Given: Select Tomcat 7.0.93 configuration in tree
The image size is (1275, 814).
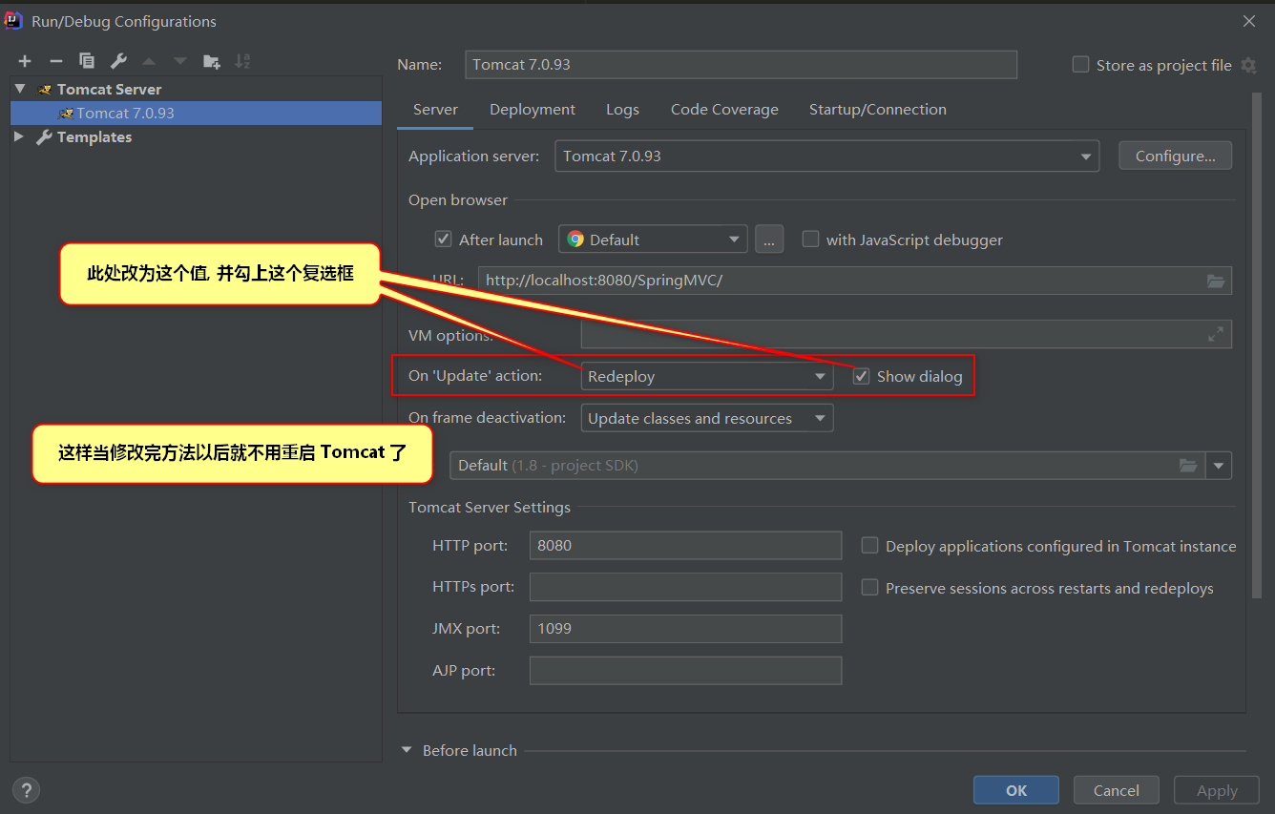Looking at the screenshot, I should [x=196, y=113].
